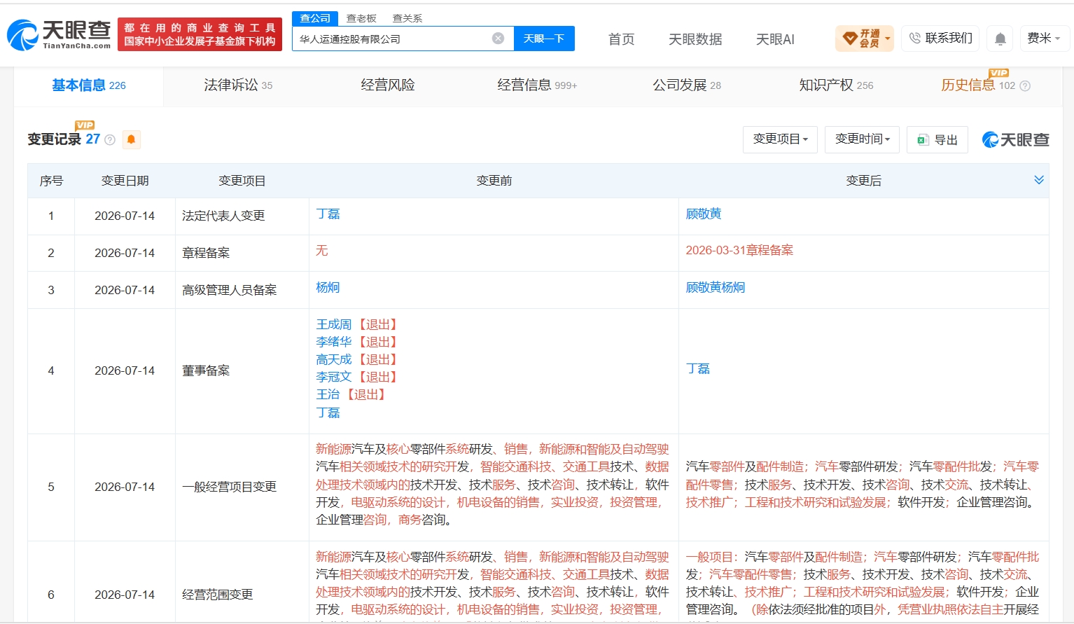Click 联系我们 contact button
Viewport: 1074px width, 624px height.
coord(941,39)
